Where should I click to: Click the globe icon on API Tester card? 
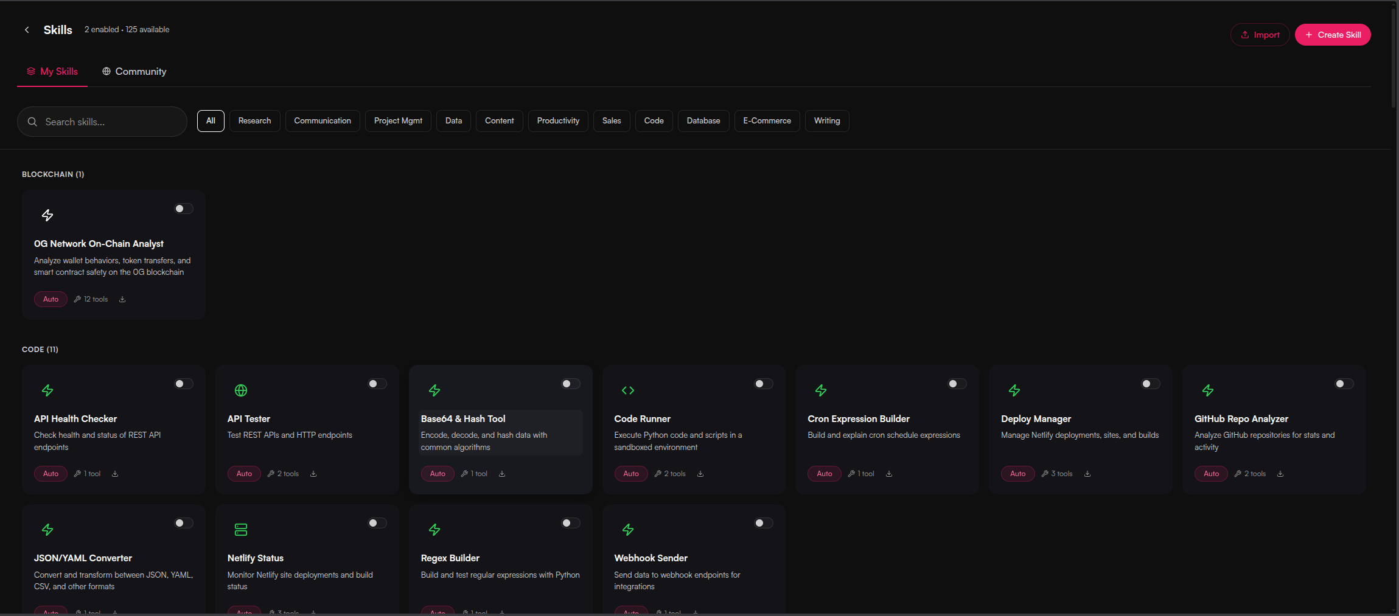click(x=241, y=390)
